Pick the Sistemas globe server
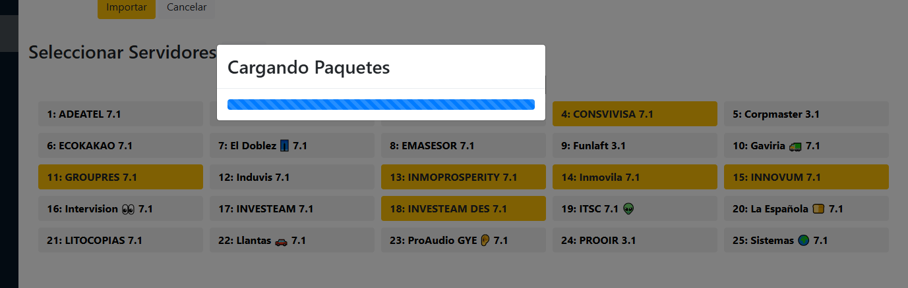 tap(806, 240)
